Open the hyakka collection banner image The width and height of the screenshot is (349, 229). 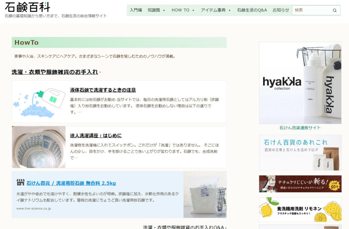(300, 83)
